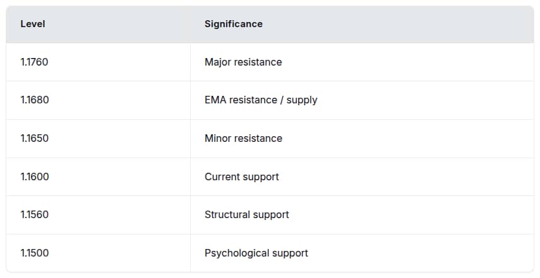Click the EMA resistance / supply text
The width and height of the screenshot is (540, 278).
[261, 100]
